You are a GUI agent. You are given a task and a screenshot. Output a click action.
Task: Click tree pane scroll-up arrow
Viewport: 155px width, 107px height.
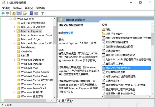coord(54,19)
